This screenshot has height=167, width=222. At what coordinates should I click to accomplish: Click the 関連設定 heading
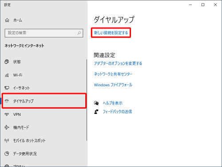(104, 55)
